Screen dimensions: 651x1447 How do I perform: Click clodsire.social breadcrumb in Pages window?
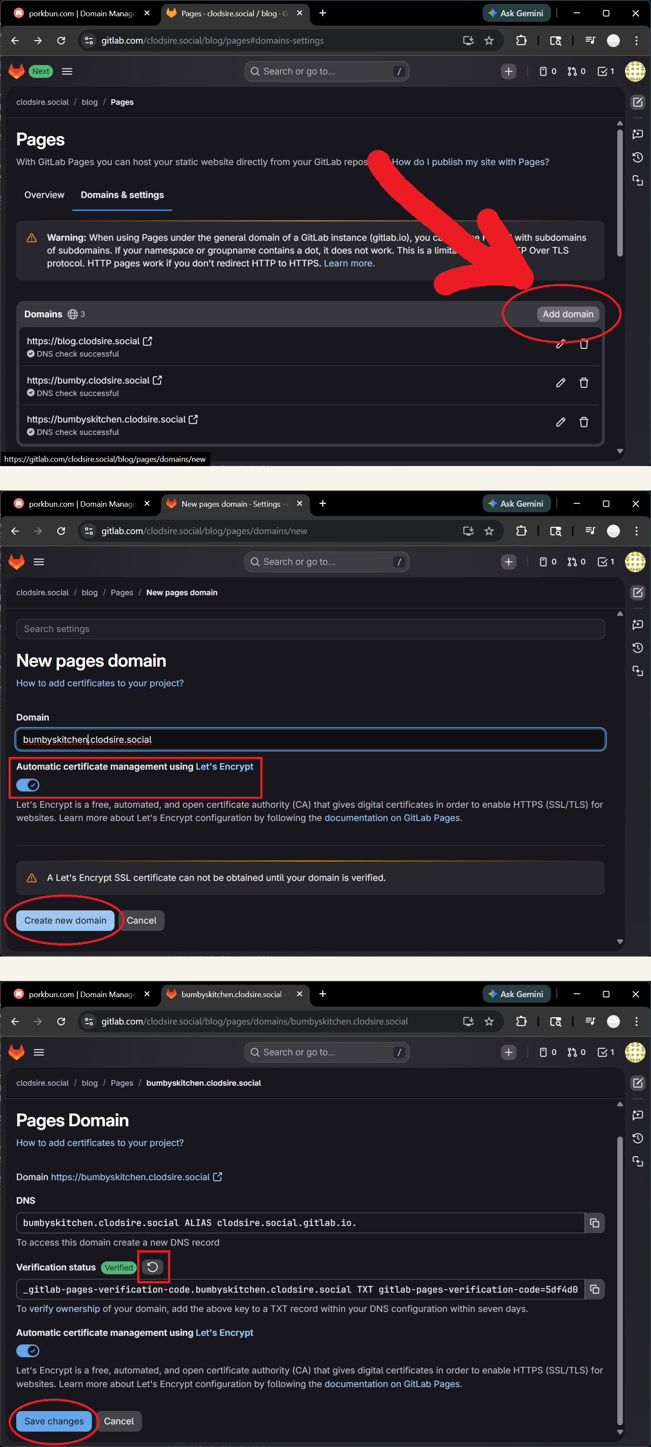tap(42, 102)
